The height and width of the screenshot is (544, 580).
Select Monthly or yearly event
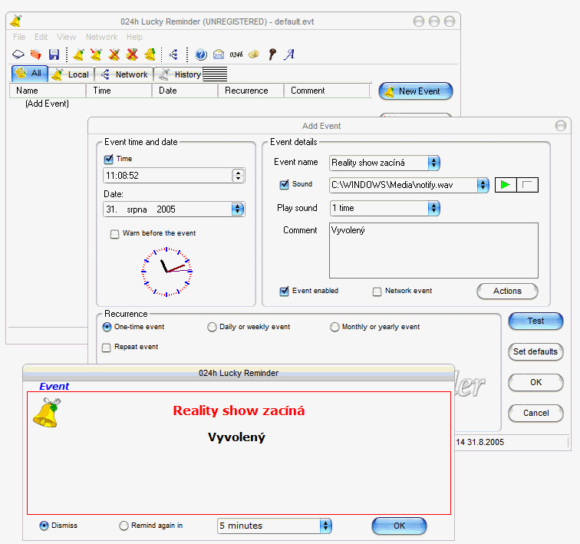coord(334,327)
